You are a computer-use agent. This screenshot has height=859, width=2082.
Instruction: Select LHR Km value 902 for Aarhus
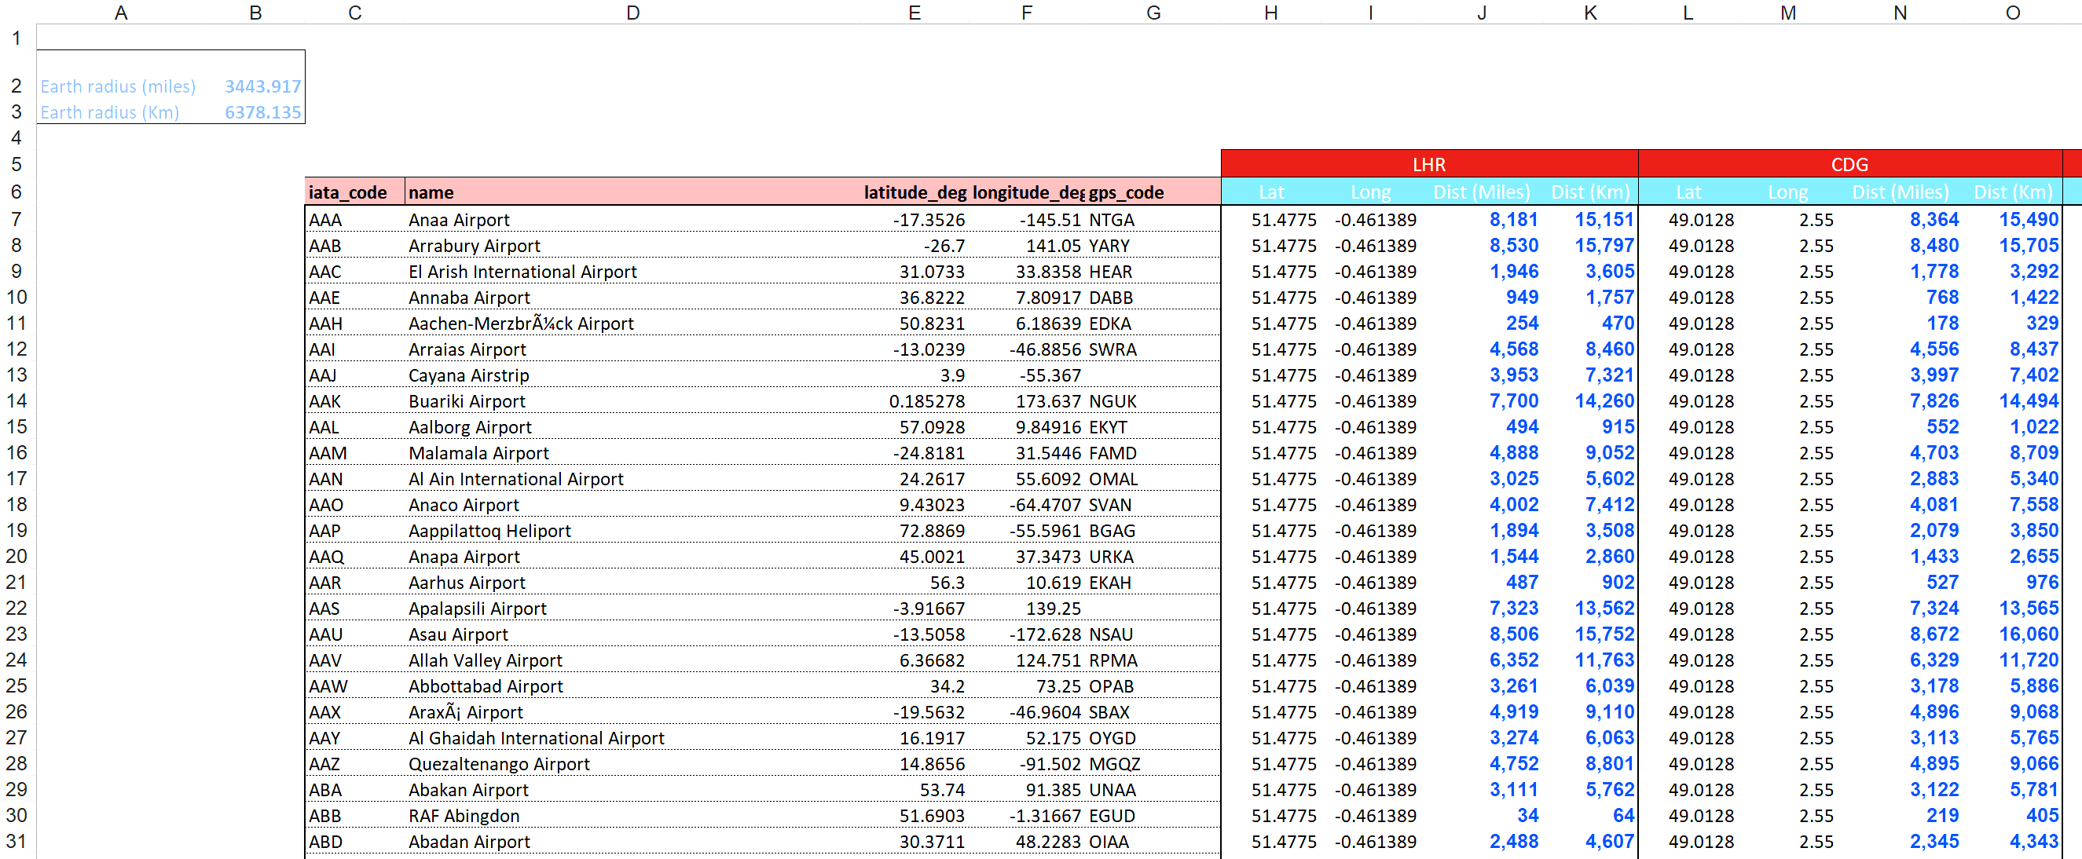[x=1590, y=583]
